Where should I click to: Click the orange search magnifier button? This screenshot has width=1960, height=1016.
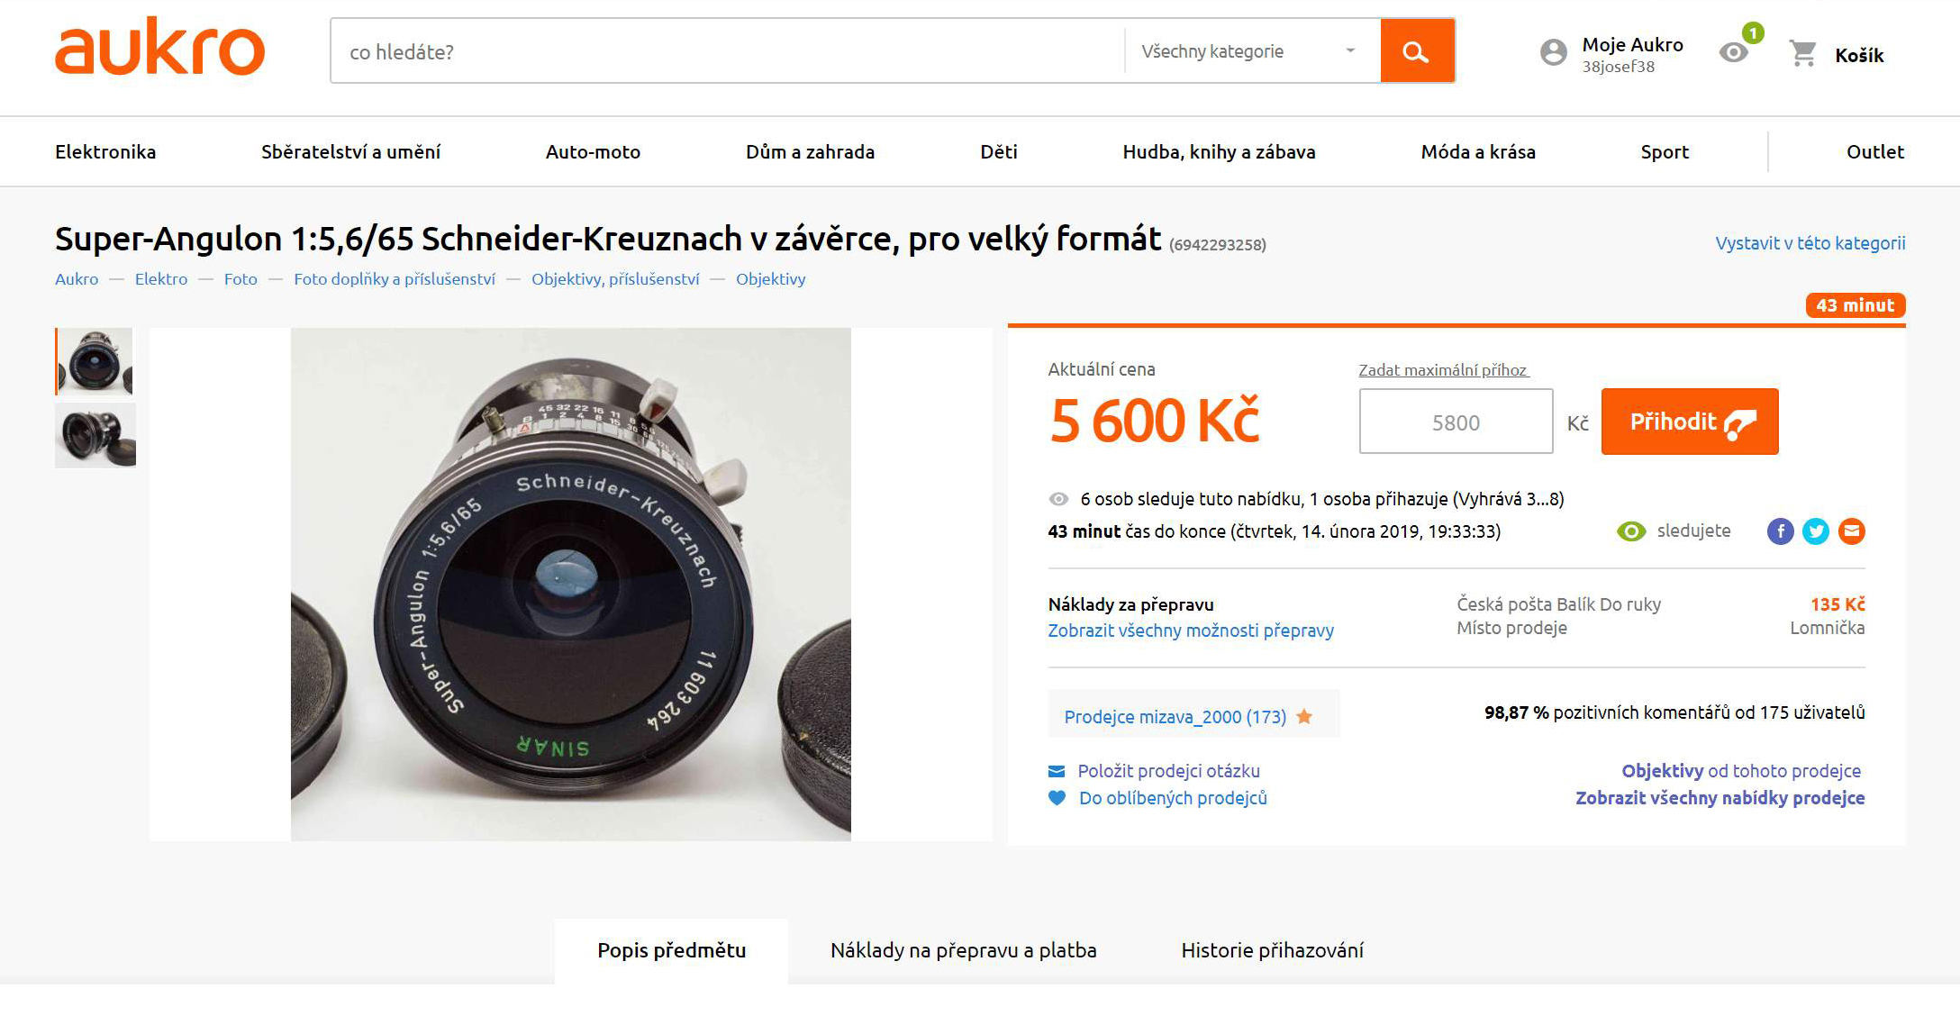(1417, 51)
